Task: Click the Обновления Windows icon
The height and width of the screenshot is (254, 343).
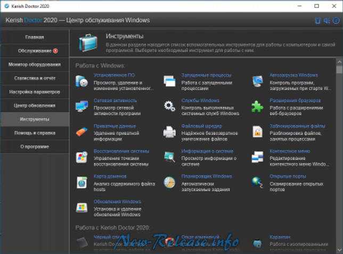Action: click(81, 208)
